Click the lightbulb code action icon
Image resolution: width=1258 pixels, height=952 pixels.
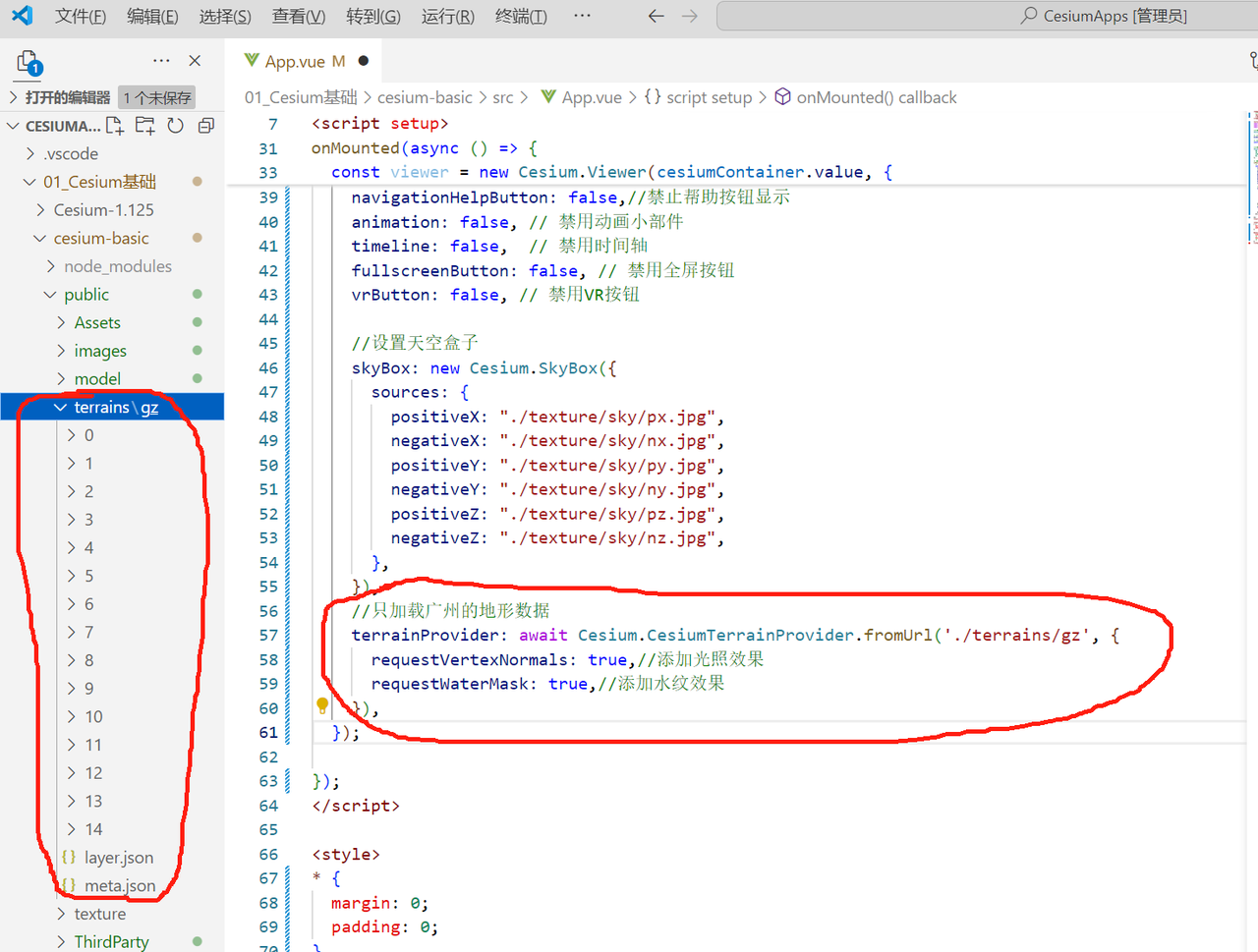coord(322,705)
